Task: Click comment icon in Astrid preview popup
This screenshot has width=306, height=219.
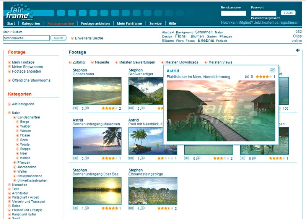Action: [247, 77]
